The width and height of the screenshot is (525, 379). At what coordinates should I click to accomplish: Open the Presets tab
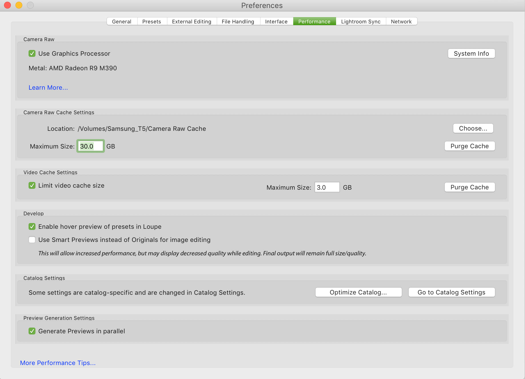[x=151, y=21]
